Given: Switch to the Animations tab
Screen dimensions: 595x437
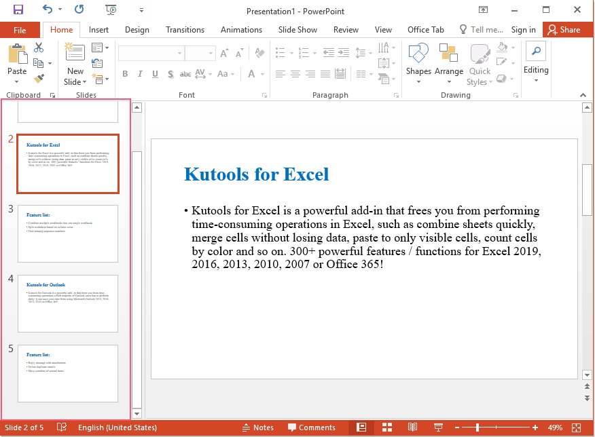Looking at the screenshot, I should click(x=241, y=30).
